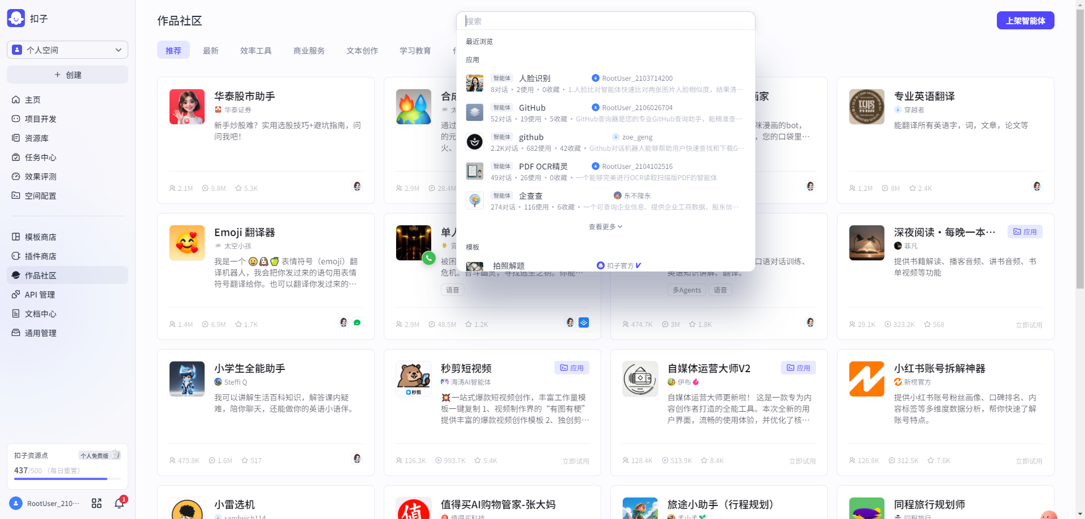Expand 查看更多 in search results
1085x519 pixels.
tap(605, 227)
